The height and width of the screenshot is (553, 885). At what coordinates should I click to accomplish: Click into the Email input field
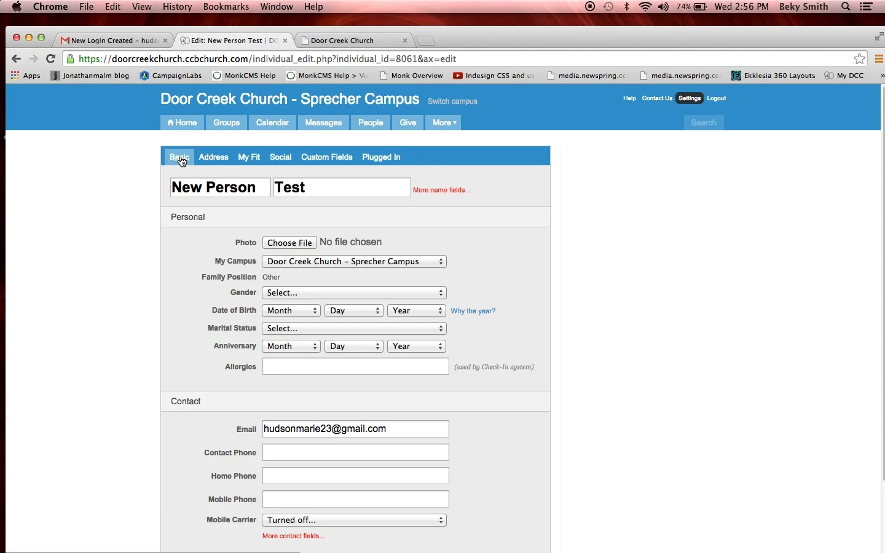click(356, 429)
